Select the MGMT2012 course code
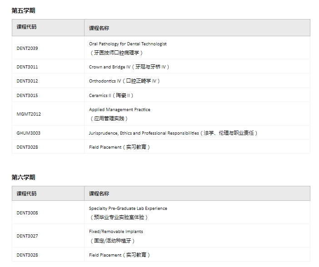The image size is (319, 267). click(x=29, y=114)
